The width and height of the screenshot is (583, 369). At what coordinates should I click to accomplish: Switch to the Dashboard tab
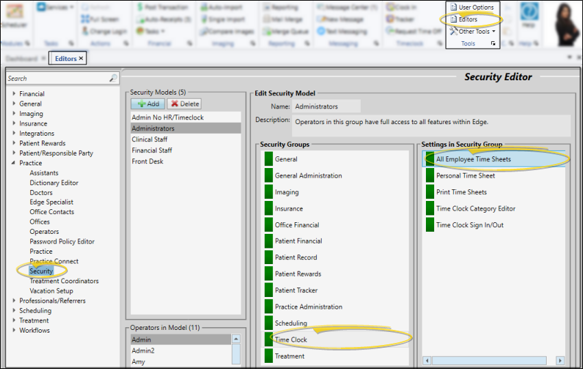click(23, 59)
